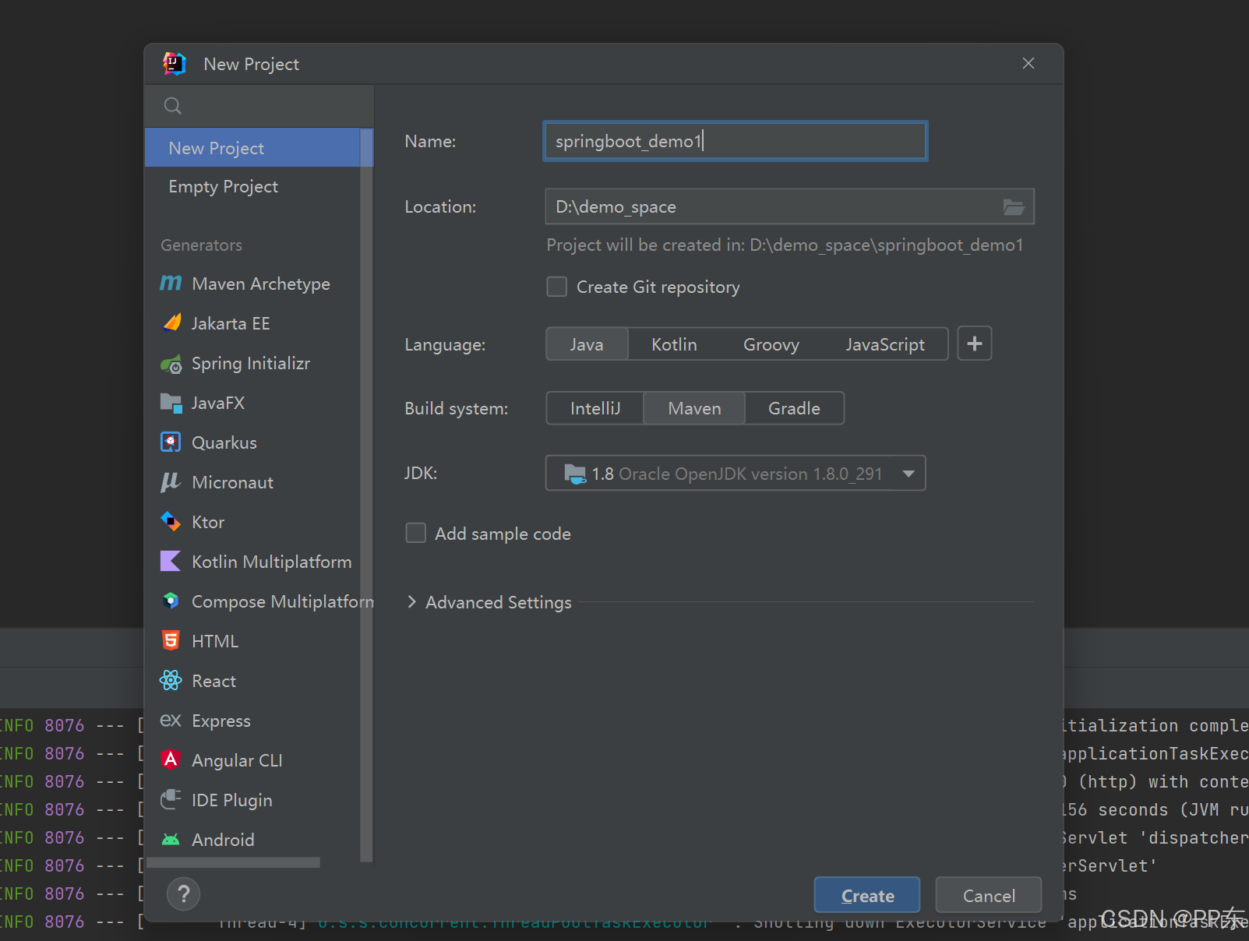1249x941 pixels.
Task: Expand Advanced Settings section
Action: tap(412, 602)
